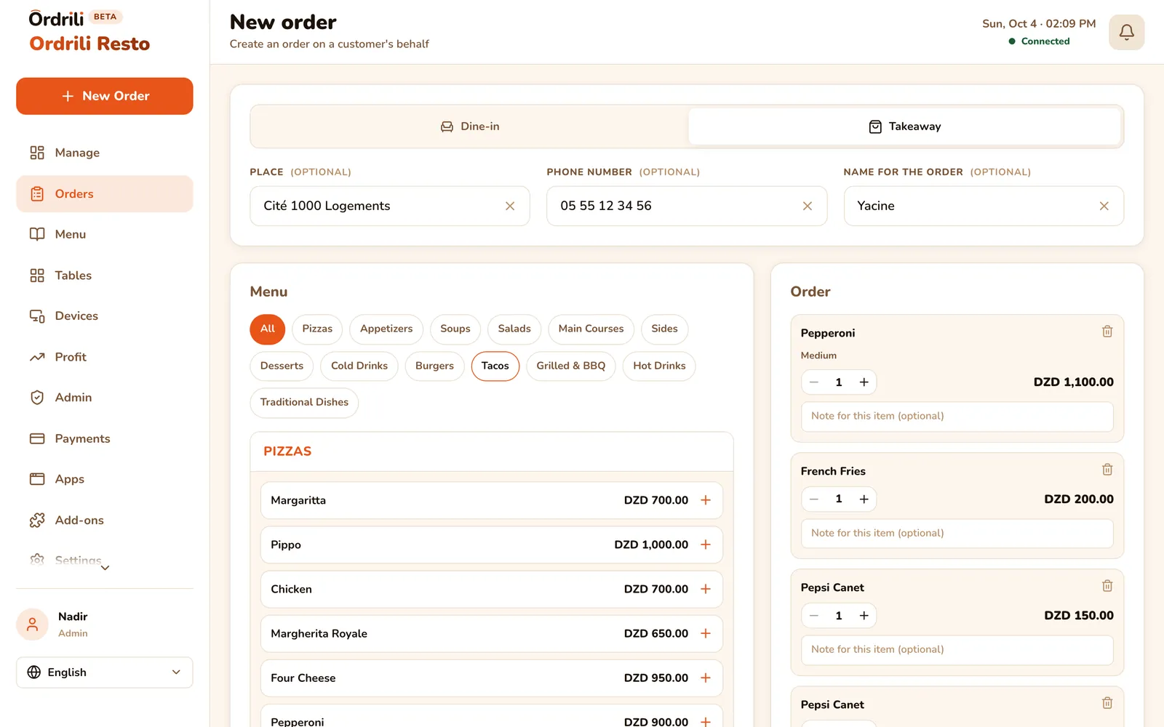Filter menu by Cold Drinks
Viewport: 1164px width, 727px height.
pos(359,366)
